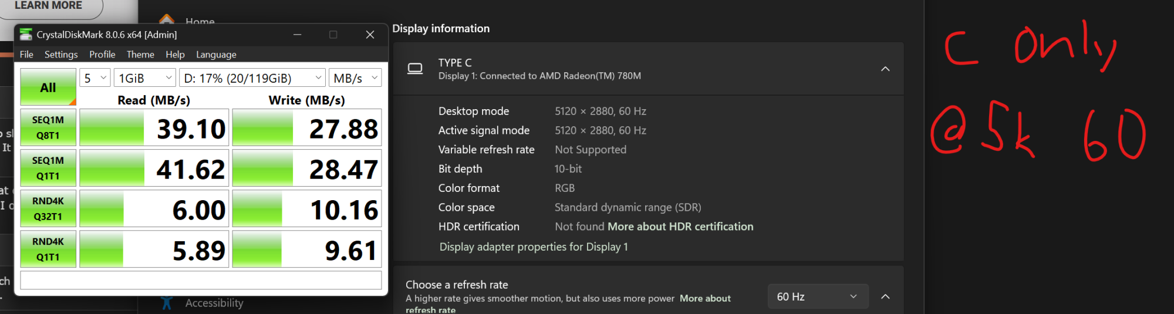Open the Profile menu

(x=102, y=54)
